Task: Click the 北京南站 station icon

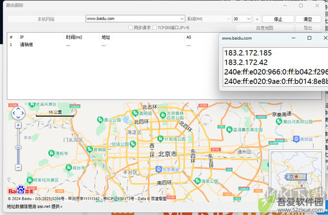Action: click(159, 169)
